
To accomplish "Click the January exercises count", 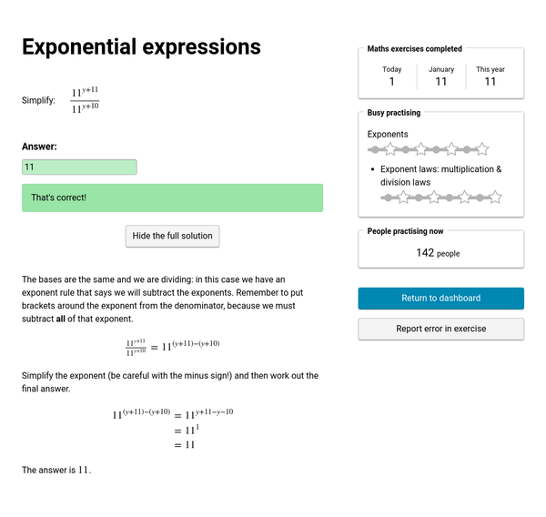I will point(440,81).
